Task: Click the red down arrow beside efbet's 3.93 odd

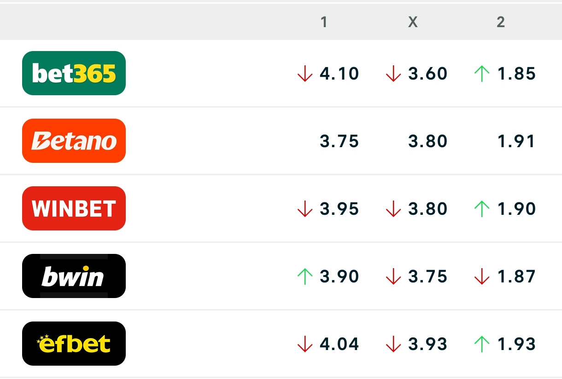Action: (x=392, y=344)
